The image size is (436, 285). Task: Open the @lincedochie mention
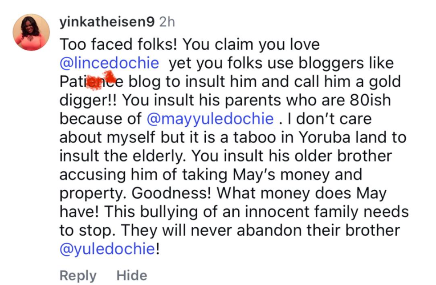[109, 63]
